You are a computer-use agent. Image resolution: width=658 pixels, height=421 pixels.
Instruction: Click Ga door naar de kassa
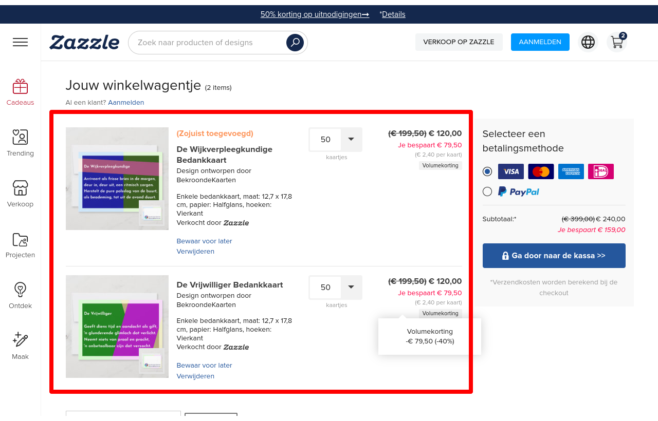click(x=554, y=256)
